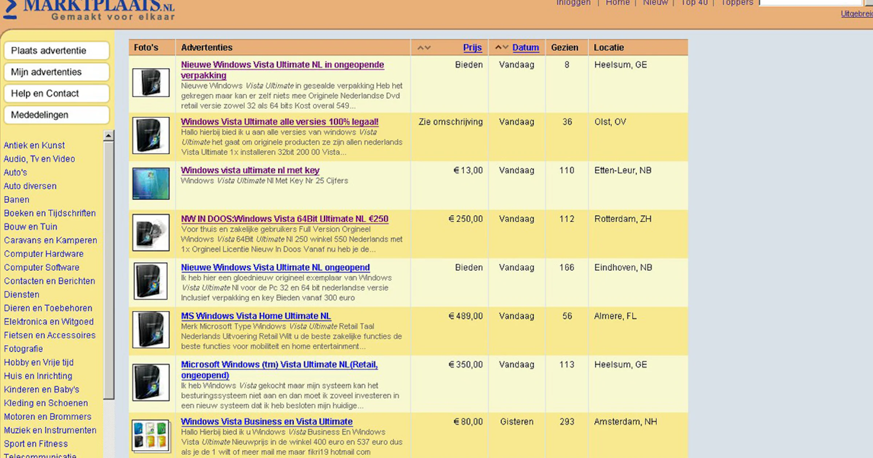Select Dieren en Toebehoren category
The image size is (873, 458).
(48, 308)
